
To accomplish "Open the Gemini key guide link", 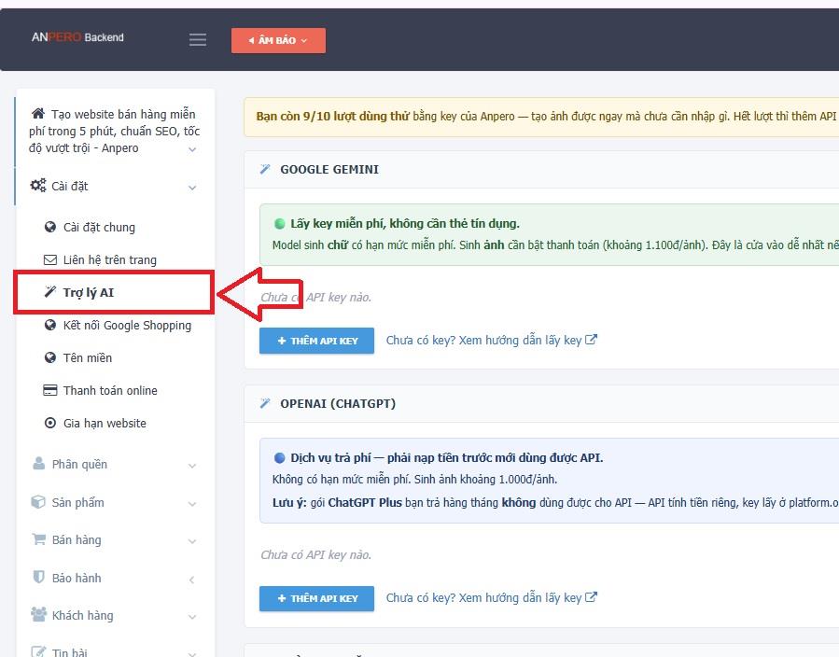I will coord(491,341).
